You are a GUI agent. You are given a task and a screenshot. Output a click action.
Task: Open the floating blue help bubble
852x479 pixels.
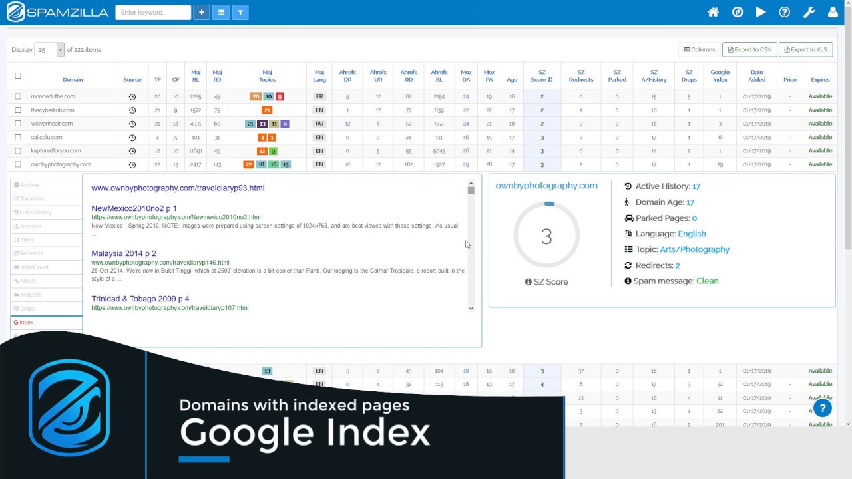(x=823, y=408)
